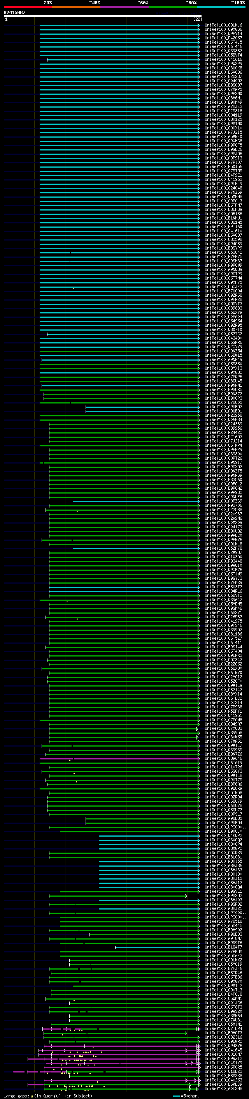The height and width of the screenshot is (1099, 249).
Task: Click the red 20% identity legend segment
Action: 28,7
